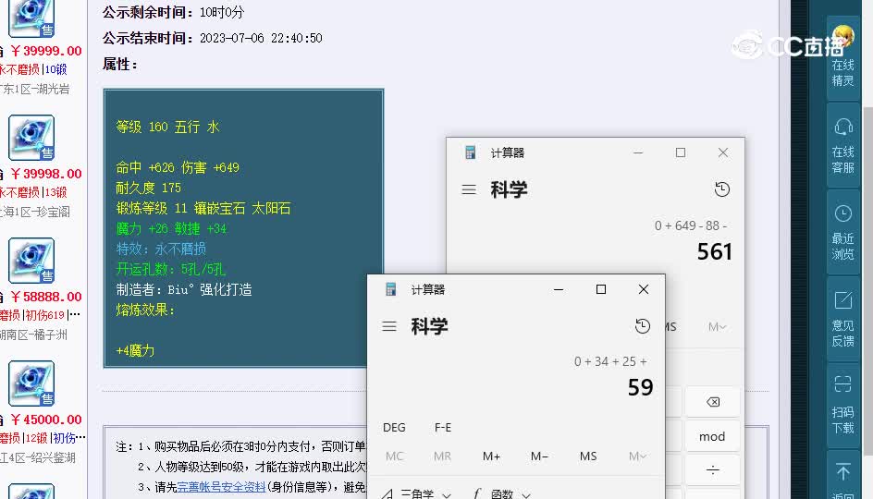This screenshot has height=499, width=873.
Task: Minimize the back calculator window
Action: point(638,152)
